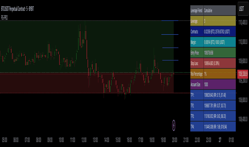This screenshot has height=147, width=249.
Task: Select the PG-PRO indicator label
Action: tap(4, 18)
